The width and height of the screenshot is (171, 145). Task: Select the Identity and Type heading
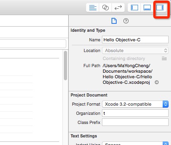coord(88,30)
